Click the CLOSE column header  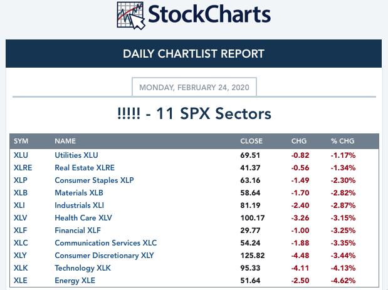click(251, 141)
